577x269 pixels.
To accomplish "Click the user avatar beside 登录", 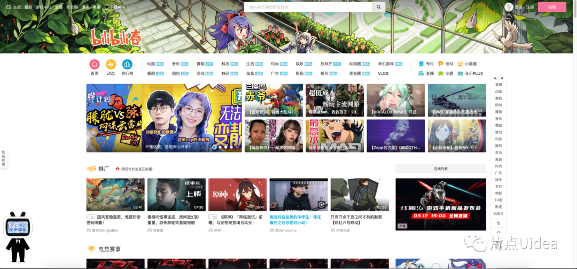I will click(509, 7).
